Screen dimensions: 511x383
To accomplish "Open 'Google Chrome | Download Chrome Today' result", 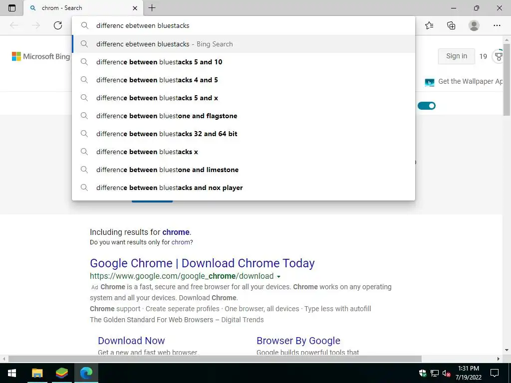I will 202,263.
